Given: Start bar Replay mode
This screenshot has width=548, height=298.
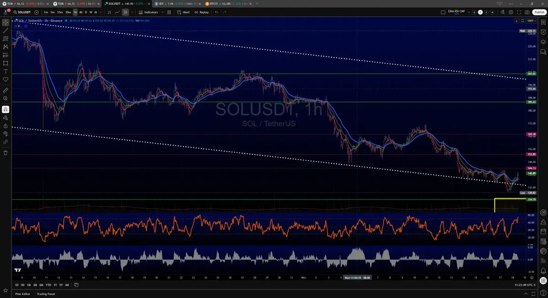Looking at the screenshot, I should coord(201,12).
